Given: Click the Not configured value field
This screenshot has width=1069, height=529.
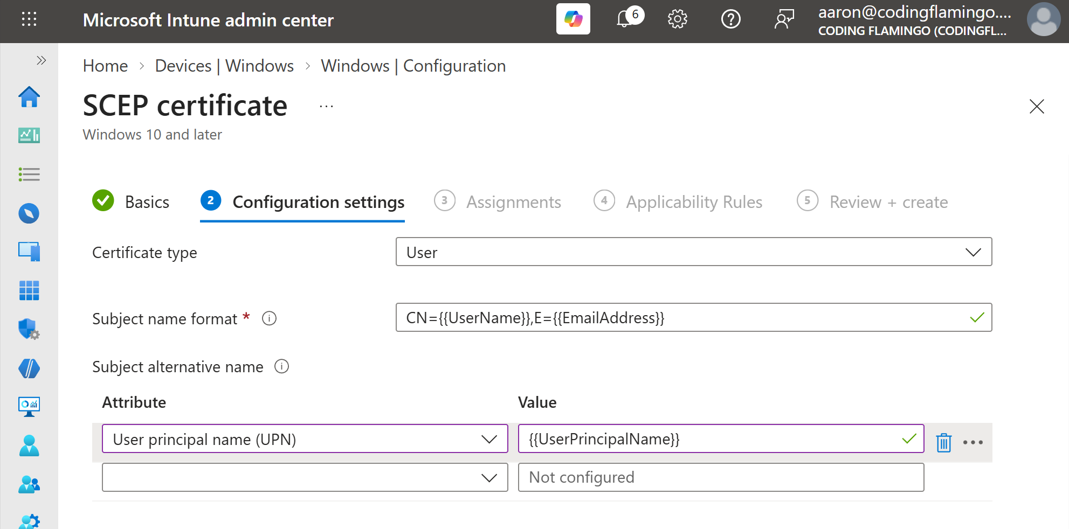Looking at the screenshot, I should [x=721, y=477].
